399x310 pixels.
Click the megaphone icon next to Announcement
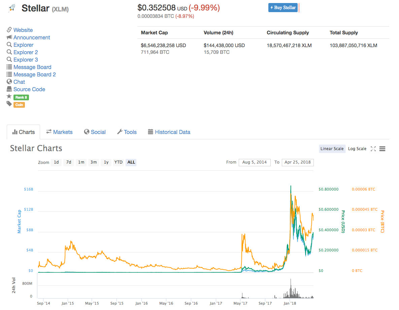coord(9,37)
